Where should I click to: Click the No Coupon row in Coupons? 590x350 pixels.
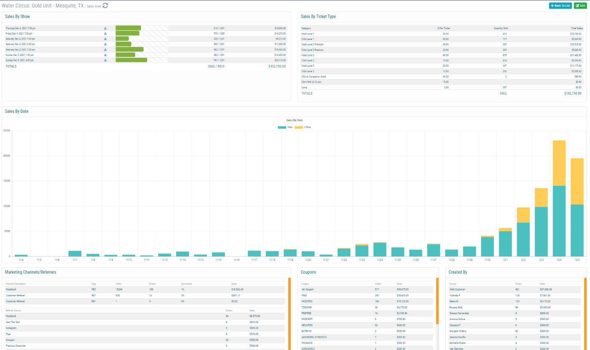point(367,289)
